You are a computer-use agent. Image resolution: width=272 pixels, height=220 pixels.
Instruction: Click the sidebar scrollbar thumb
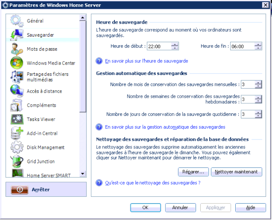tap(83, 67)
